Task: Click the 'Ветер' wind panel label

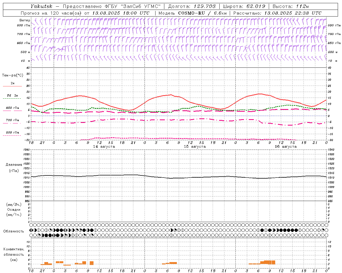Action: 25,20
